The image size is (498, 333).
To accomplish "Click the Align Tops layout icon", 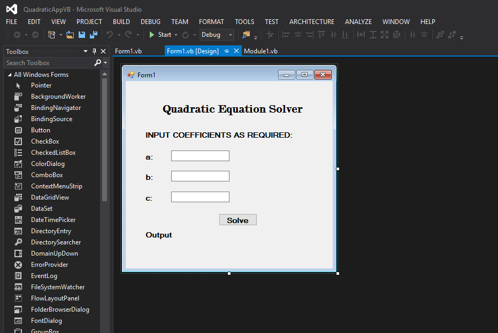I will click(321, 34).
